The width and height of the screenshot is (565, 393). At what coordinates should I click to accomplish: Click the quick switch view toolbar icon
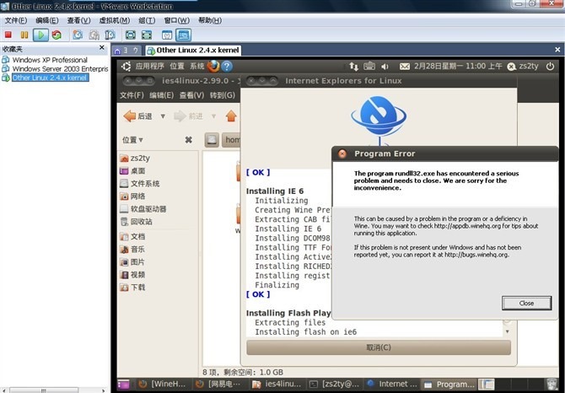147,35
